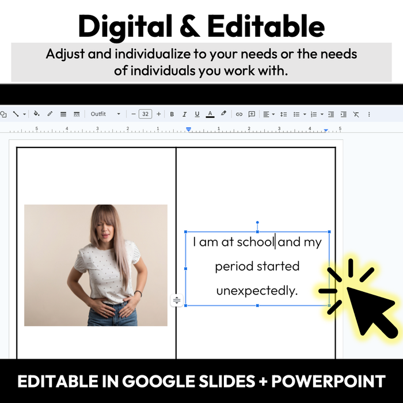Viewport: 403px width, 403px height.
Task: Open the fill color paint bucket
Action: coord(37,114)
